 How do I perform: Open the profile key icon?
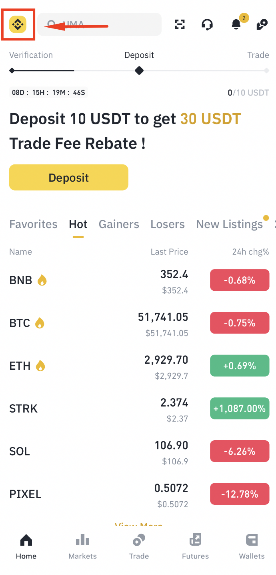(x=262, y=24)
